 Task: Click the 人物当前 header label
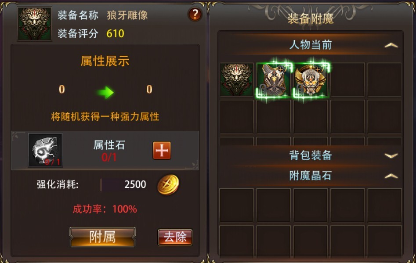[x=311, y=44]
